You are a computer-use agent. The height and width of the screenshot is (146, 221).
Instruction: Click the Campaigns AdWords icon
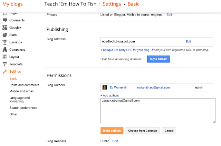(5, 50)
